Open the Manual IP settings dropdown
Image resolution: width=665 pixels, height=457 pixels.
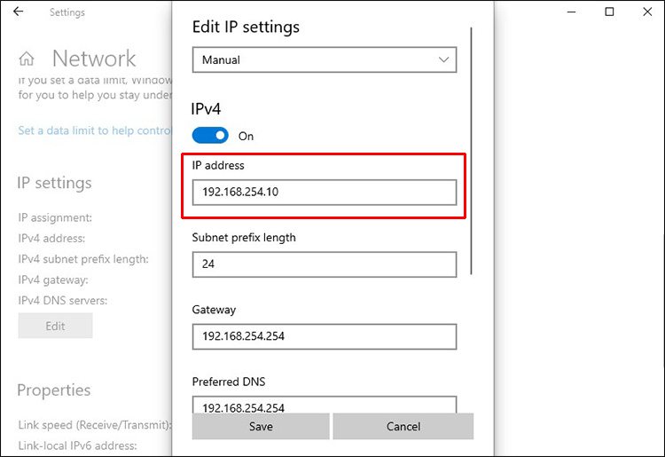324,60
